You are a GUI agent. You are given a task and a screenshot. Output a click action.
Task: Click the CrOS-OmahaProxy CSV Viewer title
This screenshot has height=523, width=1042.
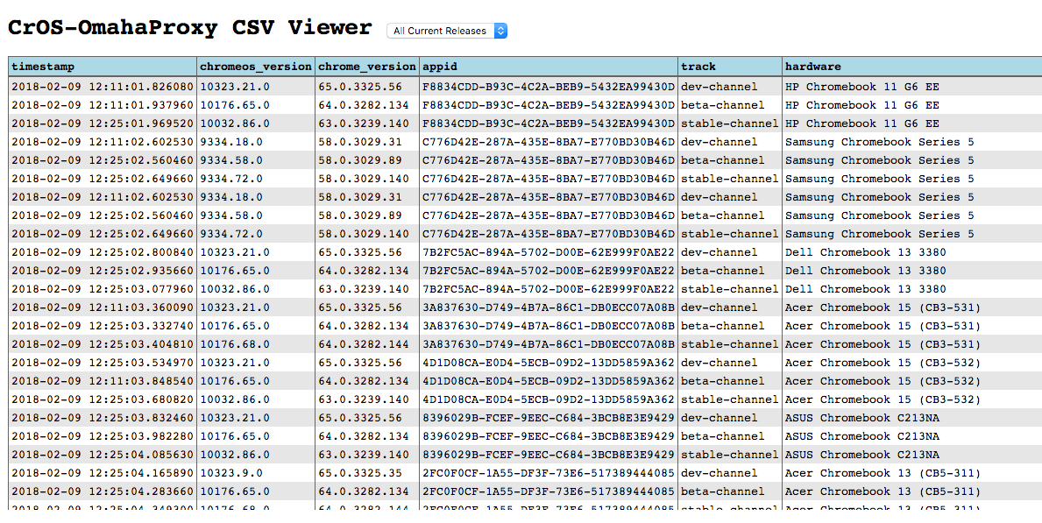190,28
